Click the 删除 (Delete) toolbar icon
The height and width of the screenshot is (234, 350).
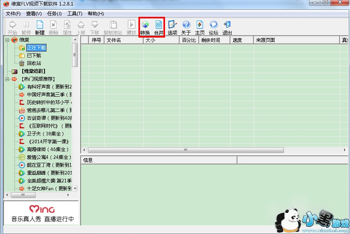click(x=54, y=27)
